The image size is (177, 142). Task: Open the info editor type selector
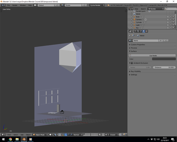(3, 5)
